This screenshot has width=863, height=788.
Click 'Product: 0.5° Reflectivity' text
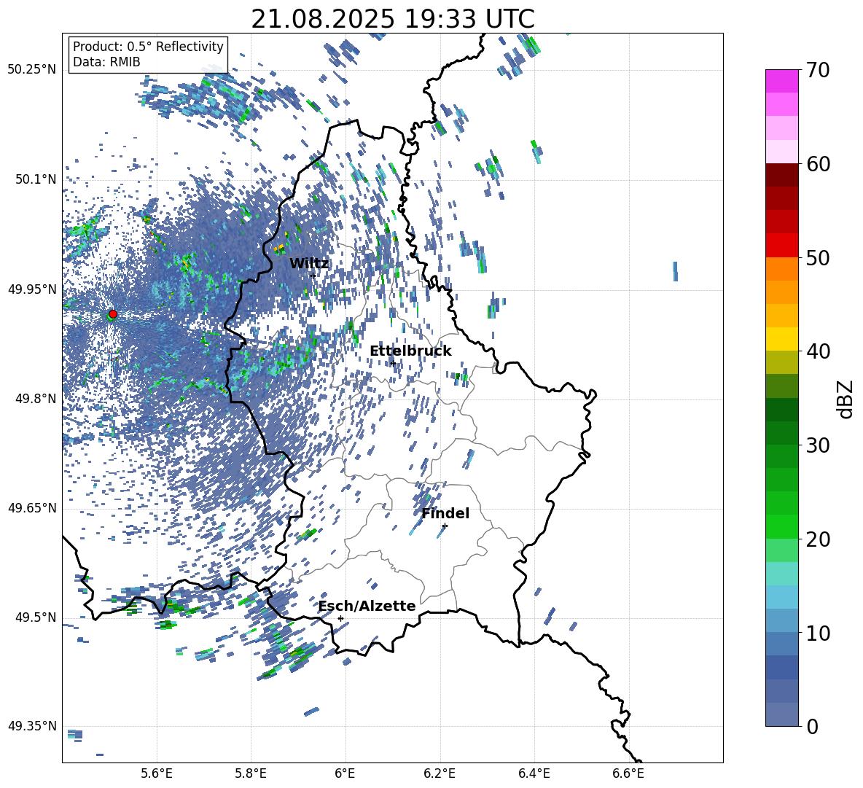click(148, 46)
